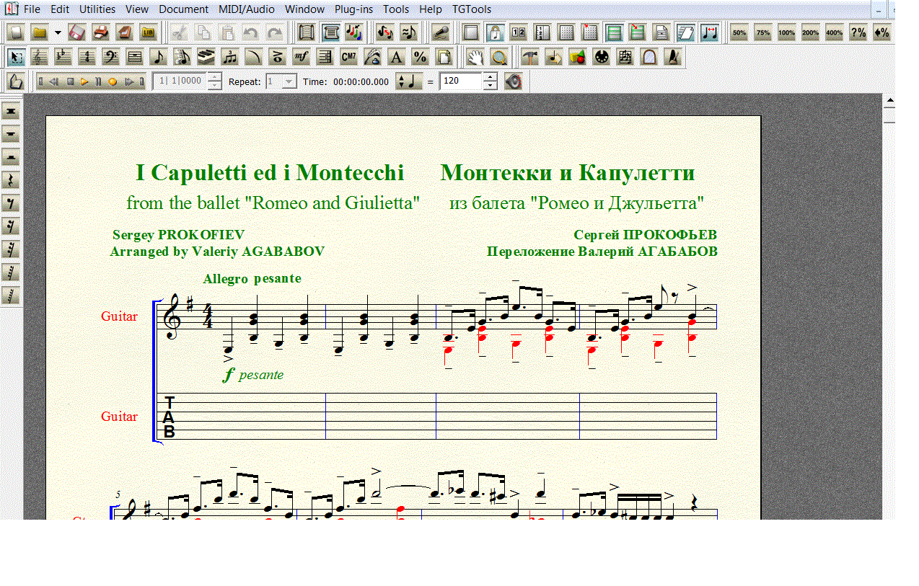
Task: Open the MIDI/Audio menu
Action: pos(247,9)
